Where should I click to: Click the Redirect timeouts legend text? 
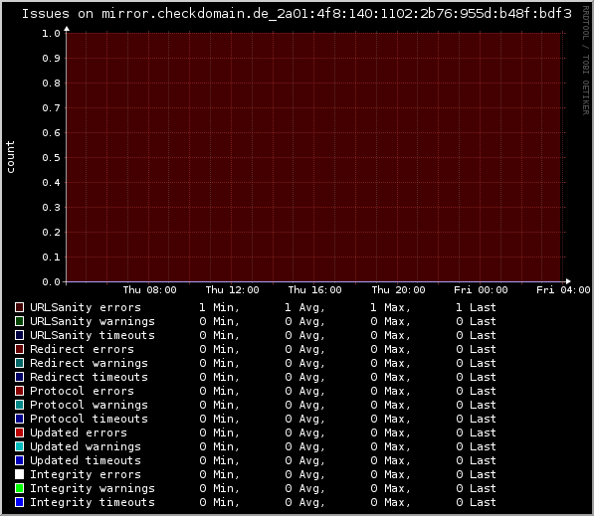tap(89, 377)
